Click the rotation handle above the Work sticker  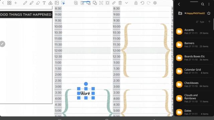coord(86,84)
